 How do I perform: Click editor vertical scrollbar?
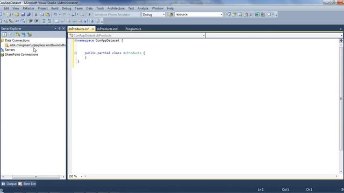coord(341,99)
